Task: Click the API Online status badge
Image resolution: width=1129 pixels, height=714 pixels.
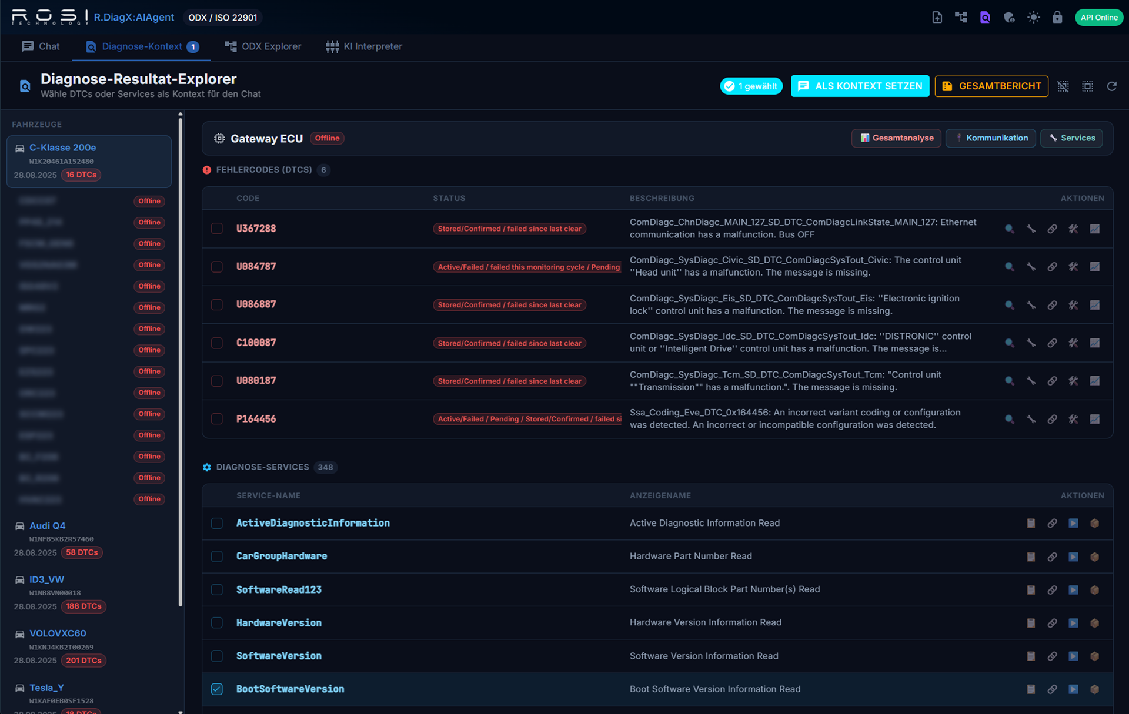Action: [x=1098, y=17]
